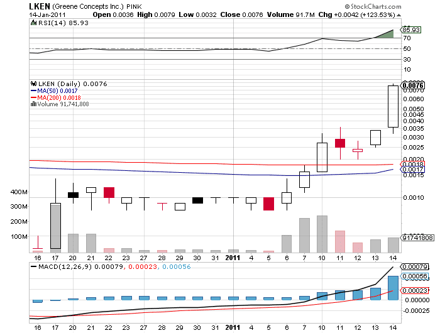Click the red Jan 5 candlestick body
440x333 pixels.
(x=268, y=204)
